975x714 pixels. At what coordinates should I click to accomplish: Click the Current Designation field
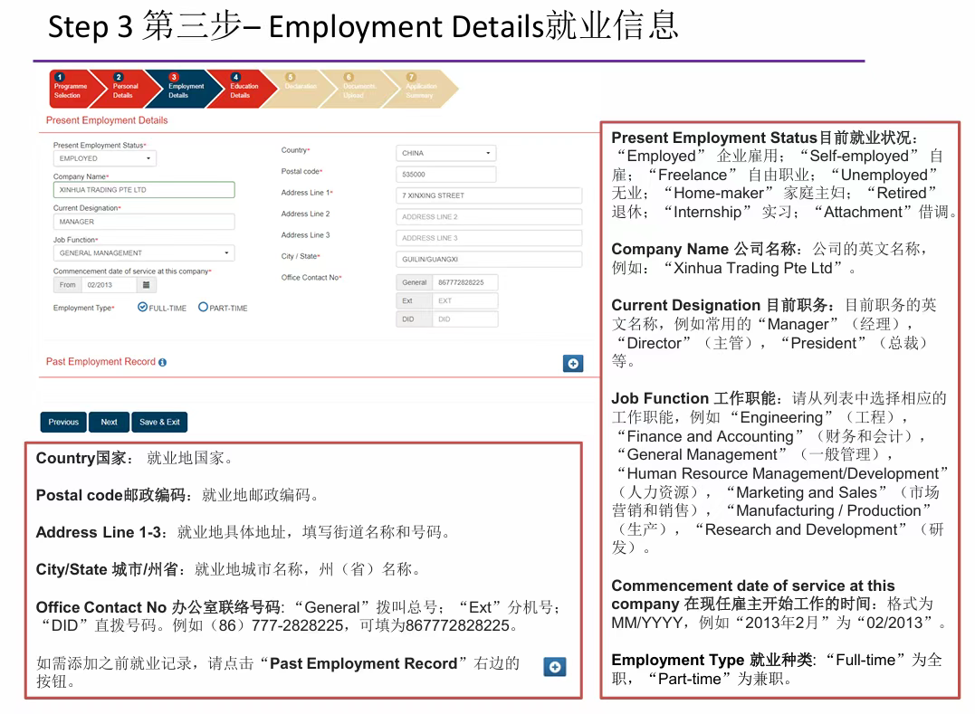(x=144, y=221)
